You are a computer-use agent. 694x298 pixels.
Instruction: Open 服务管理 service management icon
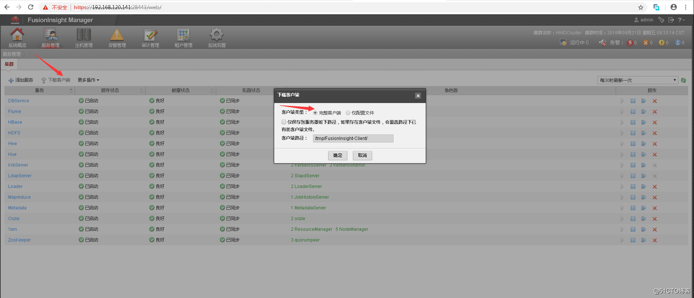pos(51,34)
